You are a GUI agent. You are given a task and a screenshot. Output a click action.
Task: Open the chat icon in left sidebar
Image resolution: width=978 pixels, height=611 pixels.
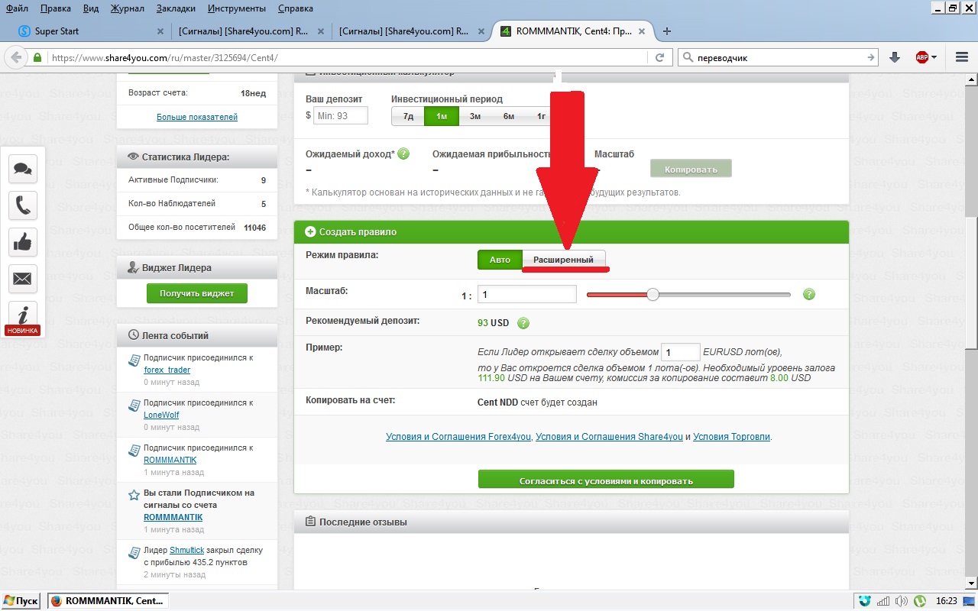tap(23, 169)
